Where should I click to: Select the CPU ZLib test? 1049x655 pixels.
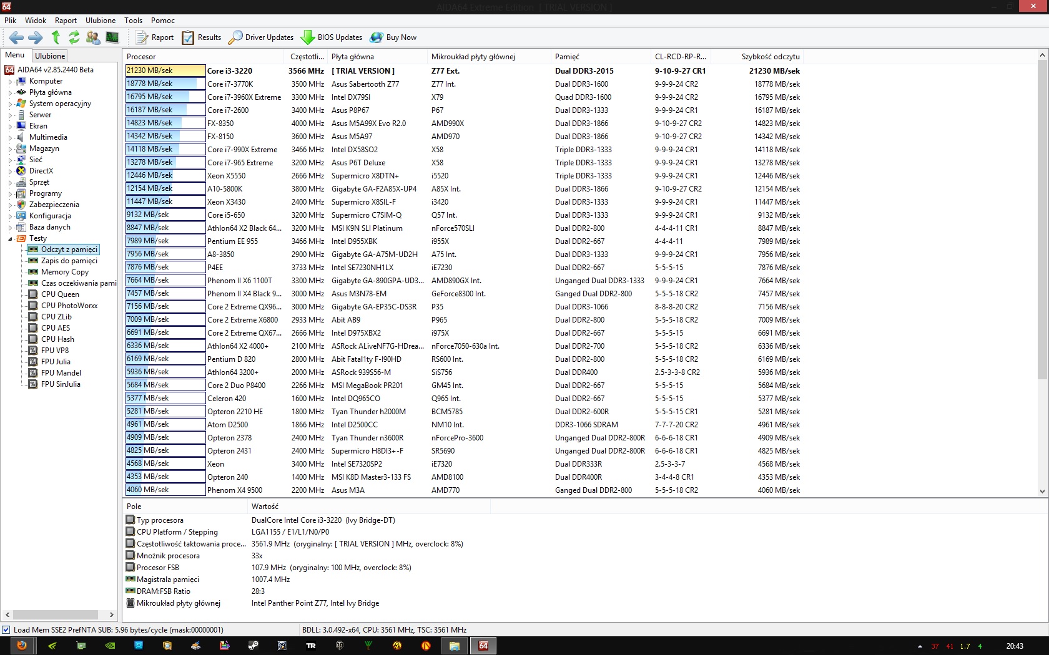coord(56,318)
